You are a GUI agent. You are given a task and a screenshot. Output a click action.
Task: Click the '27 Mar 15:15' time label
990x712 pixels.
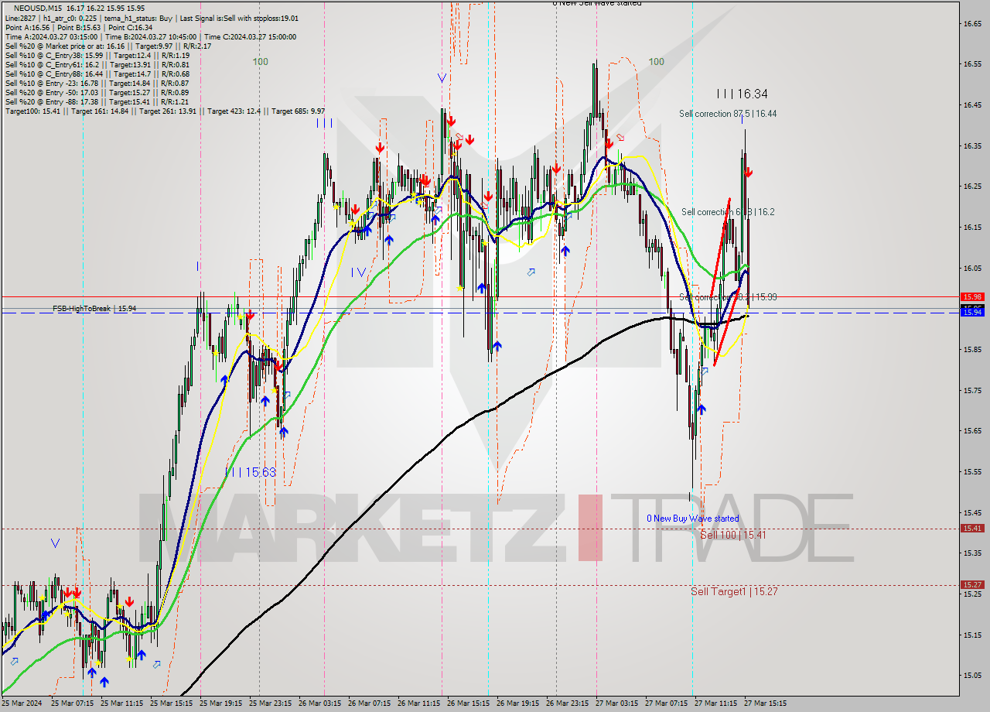coord(765,703)
